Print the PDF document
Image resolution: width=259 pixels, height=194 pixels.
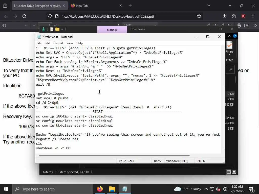pos(239,26)
